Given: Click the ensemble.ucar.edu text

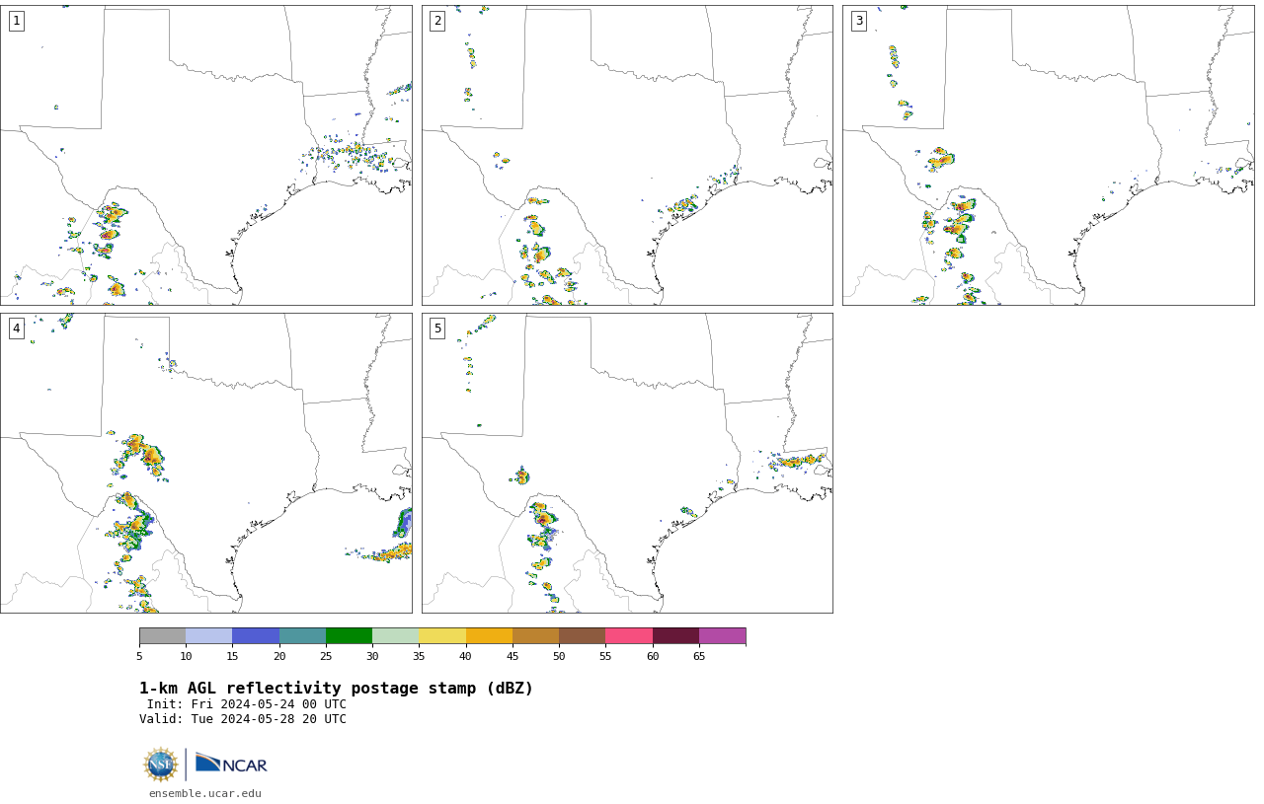Looking at the screenshot, I should coord(205,793).
